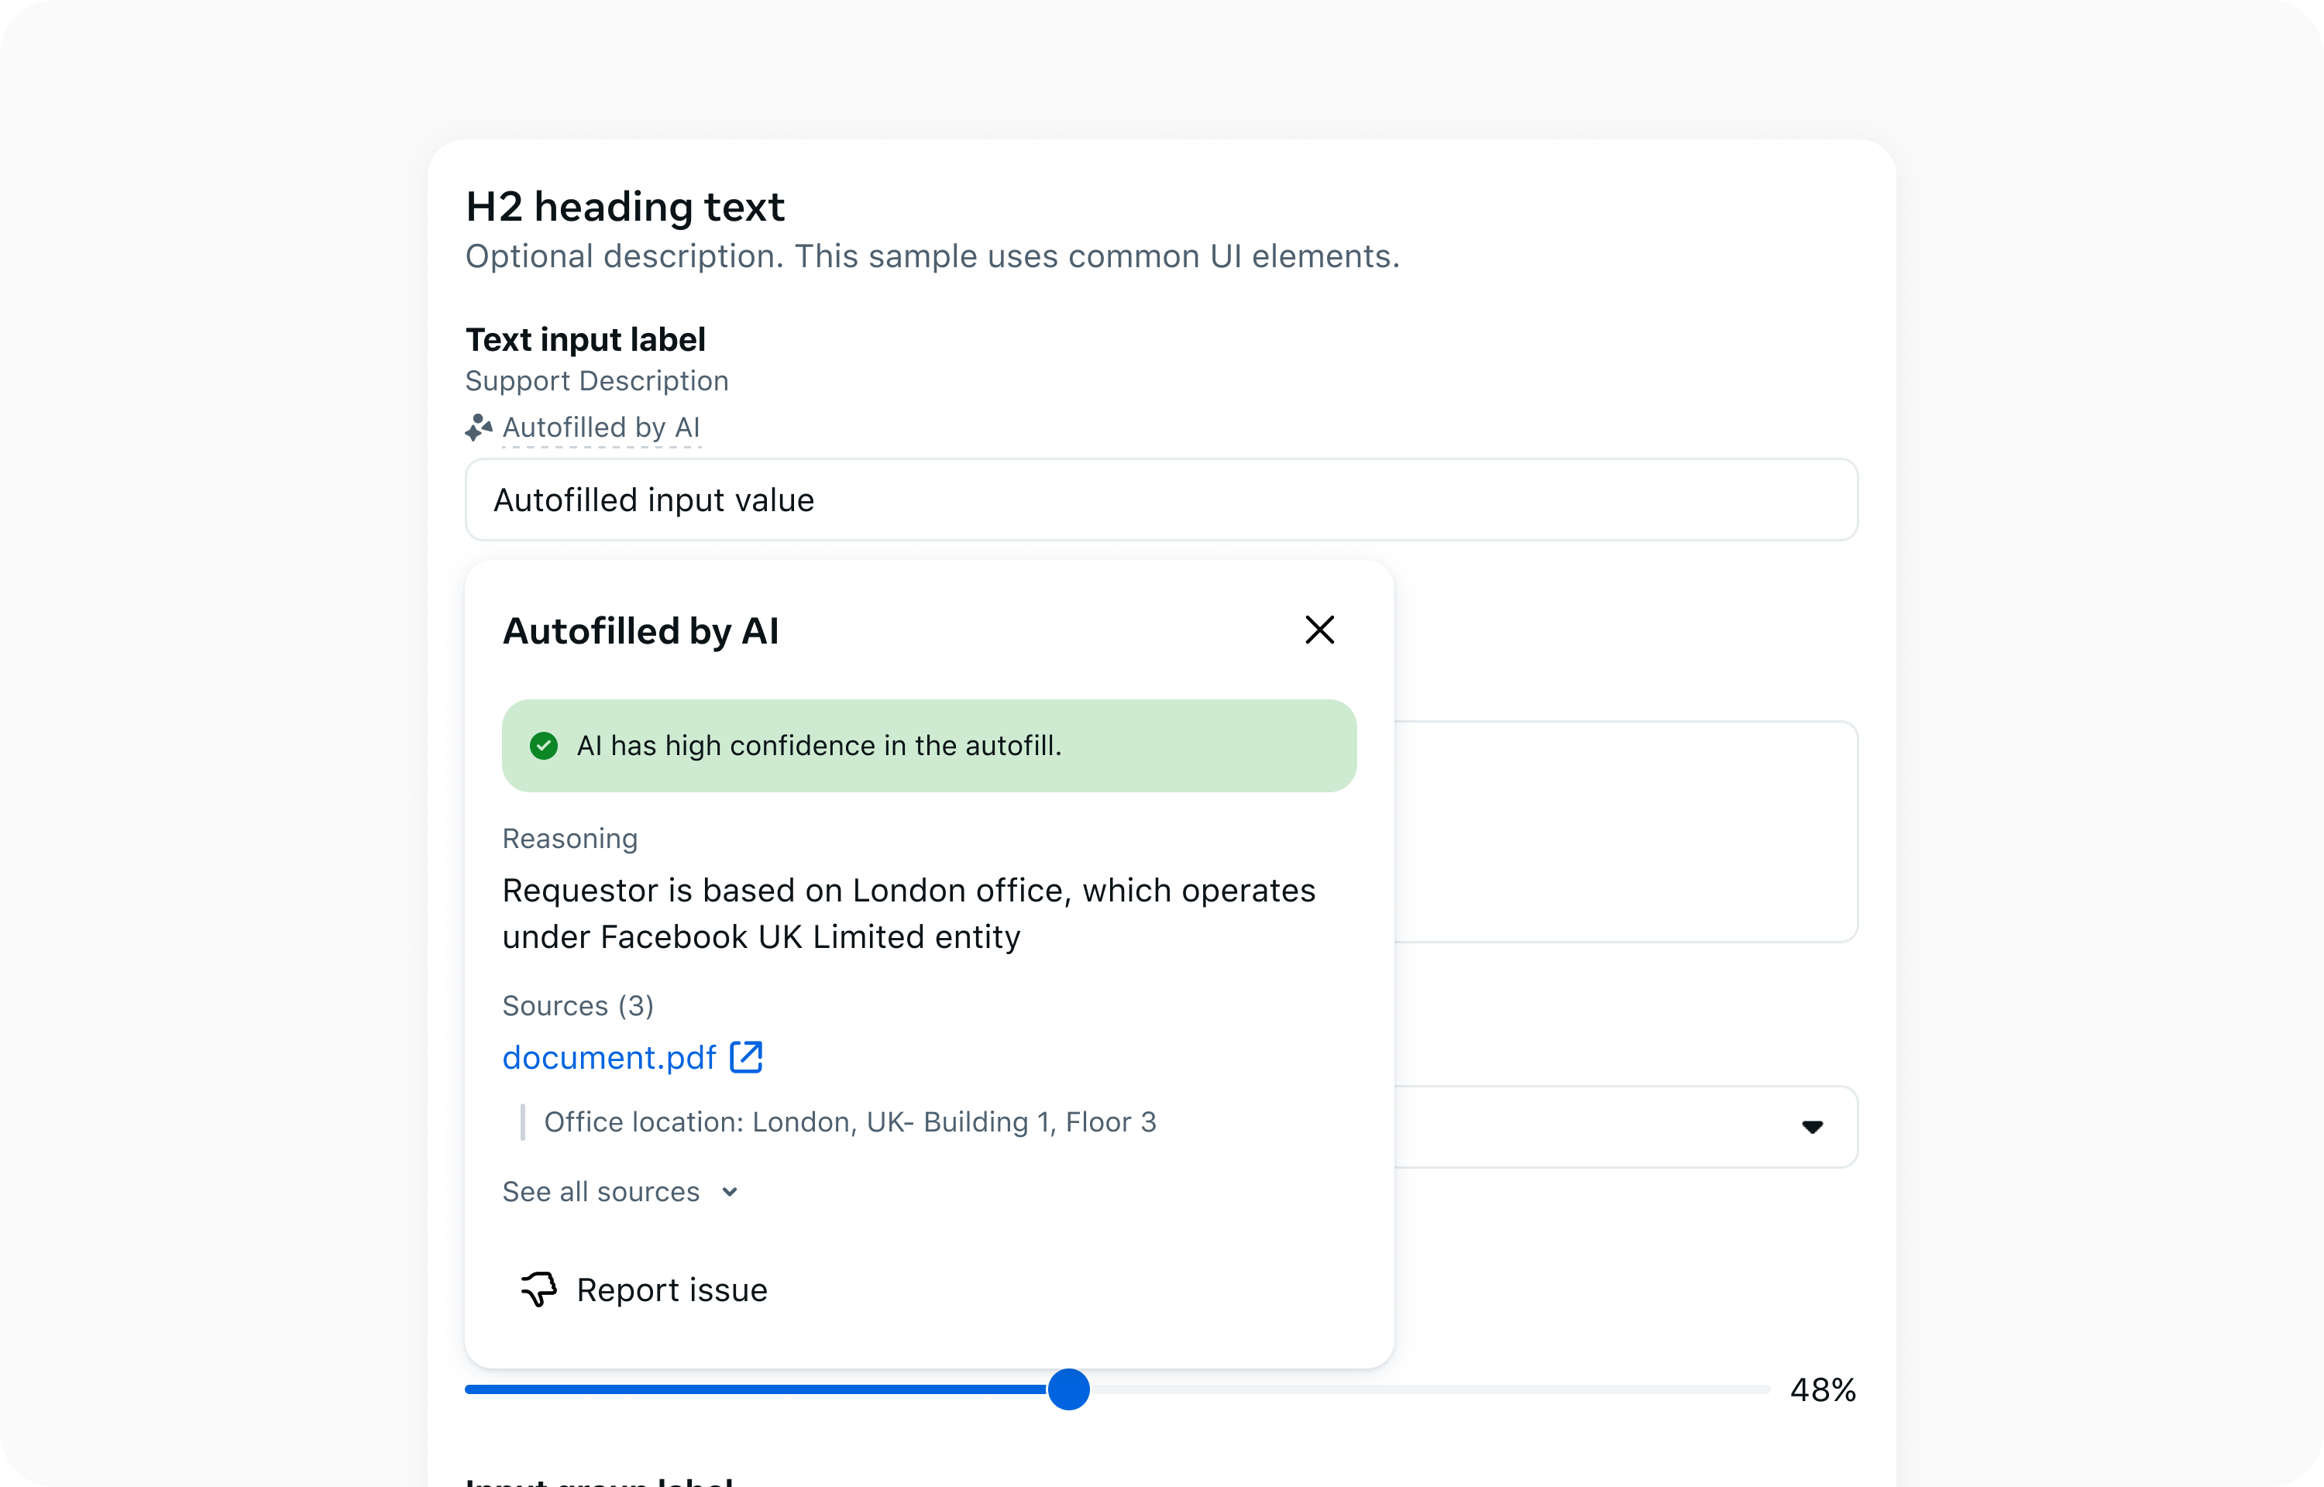Click the dropdown caret on the select field
The height and width of the screenshot is (1487, 2324).
coord(1812,1127)
